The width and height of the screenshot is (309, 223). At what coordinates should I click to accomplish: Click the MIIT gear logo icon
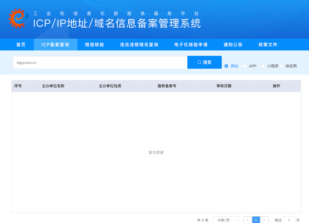click(18, 19)
